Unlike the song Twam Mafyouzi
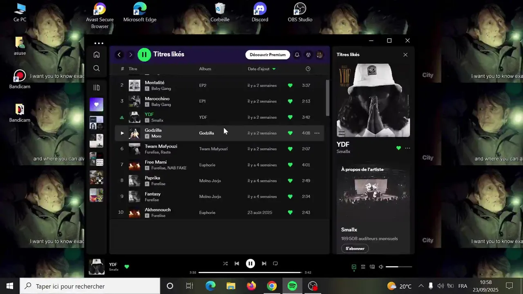Image resolution: width=523 pixels, height=294 pixels. pos(290,149)
